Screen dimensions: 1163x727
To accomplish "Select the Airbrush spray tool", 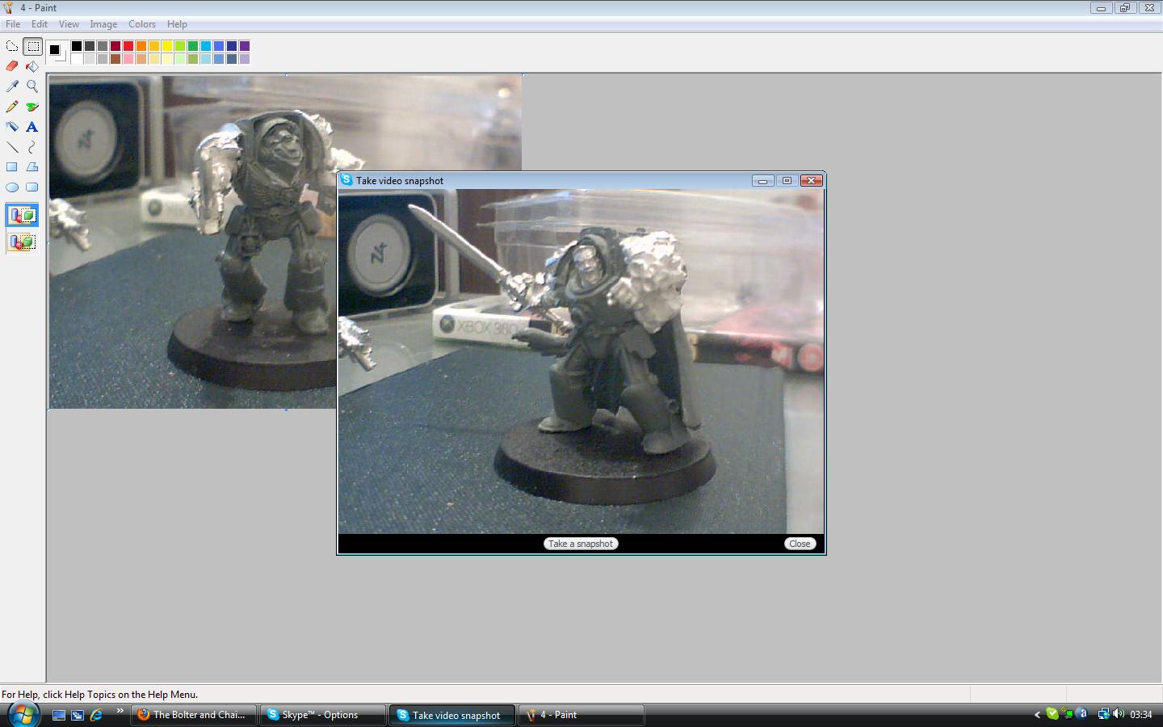I will 12,127.
